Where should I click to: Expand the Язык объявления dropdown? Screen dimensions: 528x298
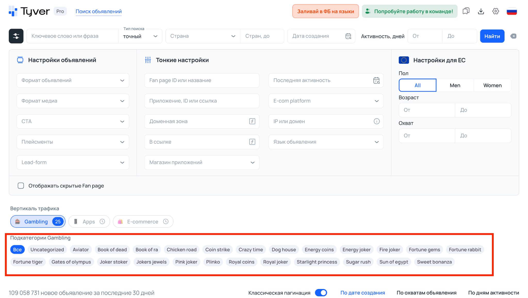326,142
